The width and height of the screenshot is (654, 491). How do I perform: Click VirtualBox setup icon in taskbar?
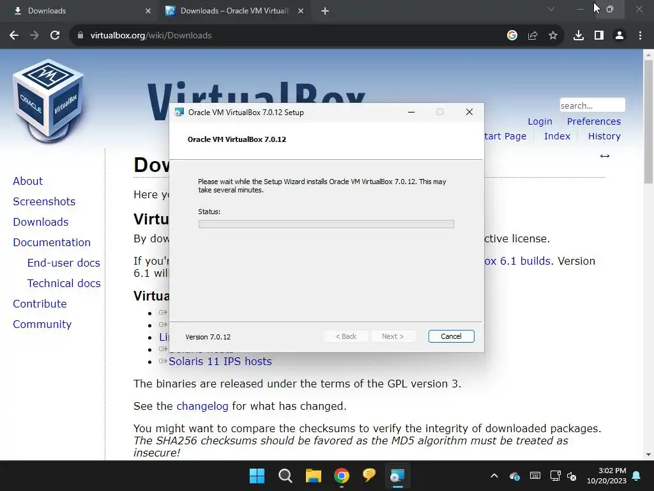tap(397, 476)
